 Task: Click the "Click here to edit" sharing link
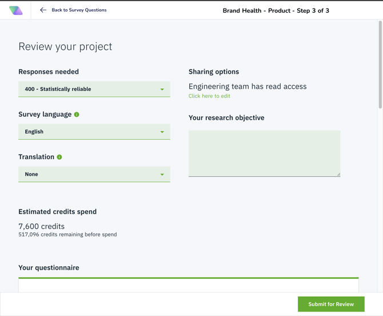pos(209,96)
